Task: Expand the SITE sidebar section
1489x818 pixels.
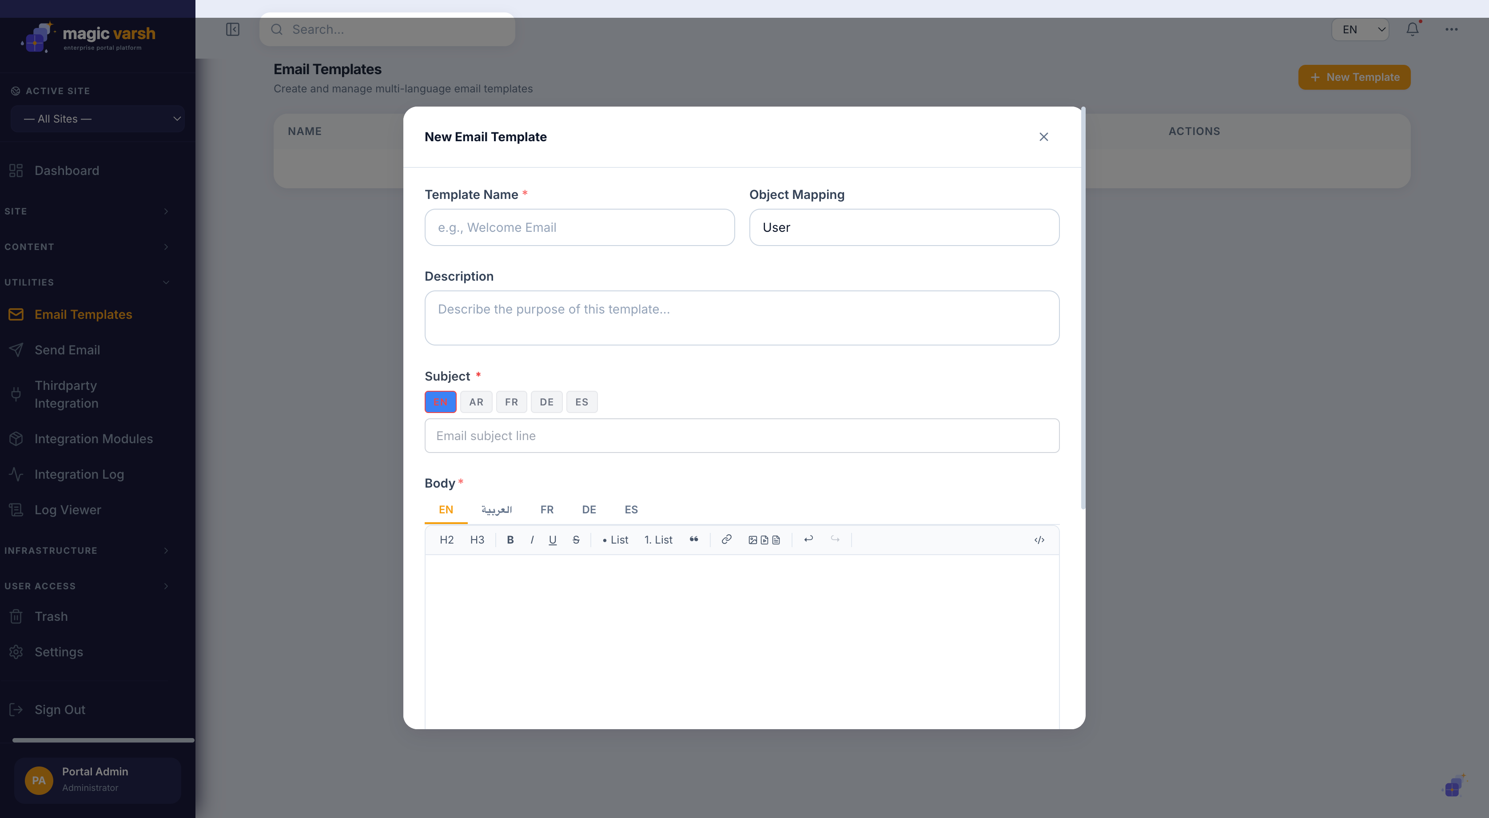Action: tap(87, 211)
